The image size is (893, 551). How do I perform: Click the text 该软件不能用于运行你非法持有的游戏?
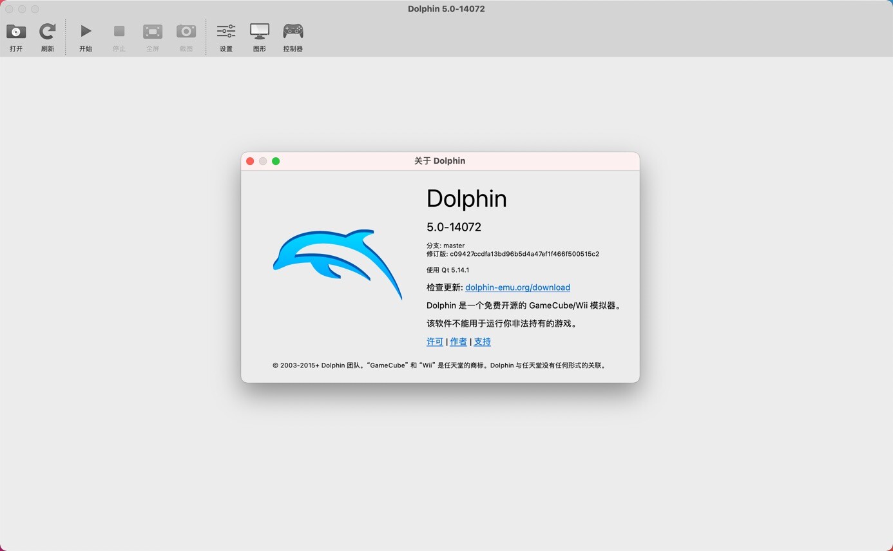click(x=502, y=324)
